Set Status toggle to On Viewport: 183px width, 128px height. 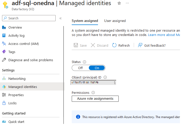pyautogui.click(x=97, y=68)
